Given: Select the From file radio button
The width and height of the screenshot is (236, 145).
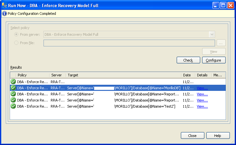Looking at the screenshot, I should click(x=16, y=43).
